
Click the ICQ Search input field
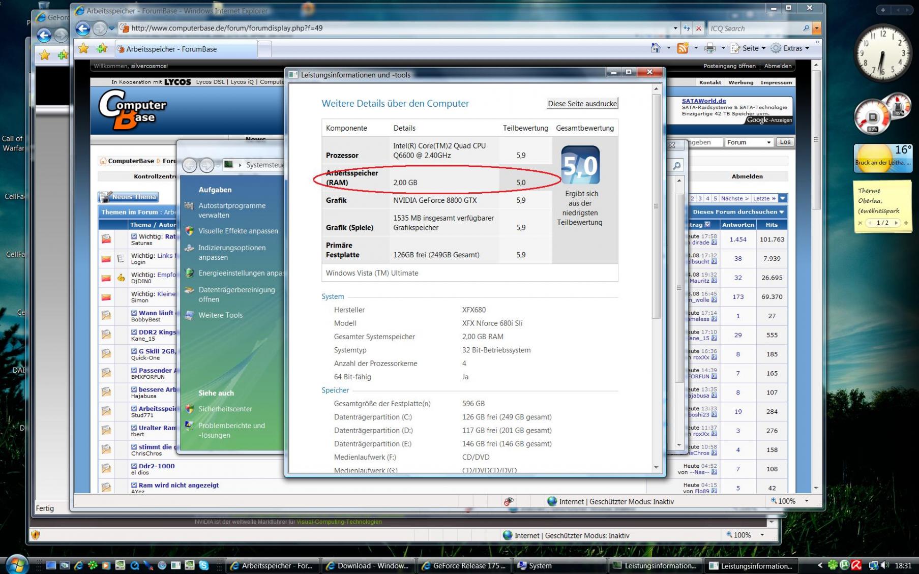[x=755, y=28]
